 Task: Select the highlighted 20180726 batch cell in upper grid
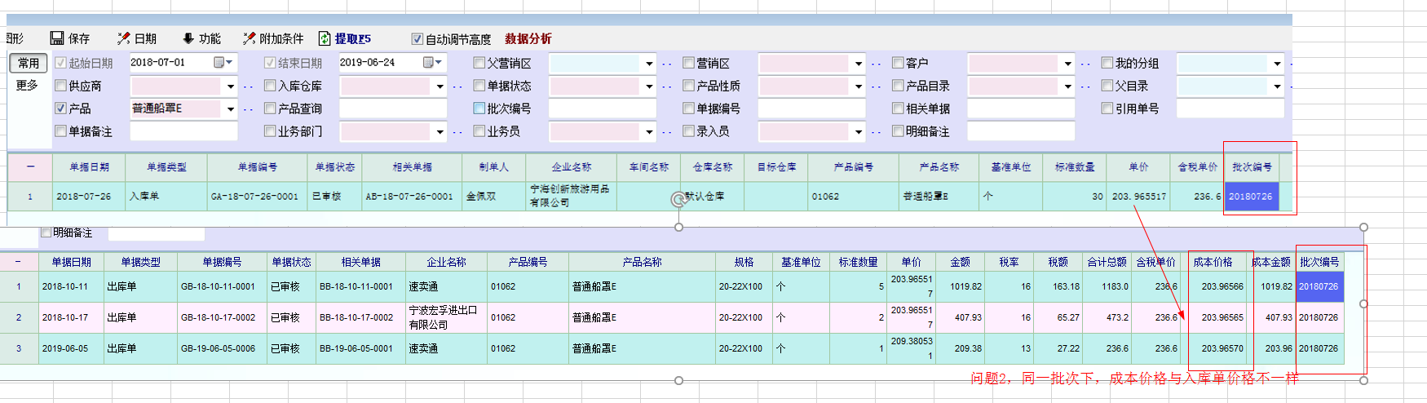[x=1251, y=197]
